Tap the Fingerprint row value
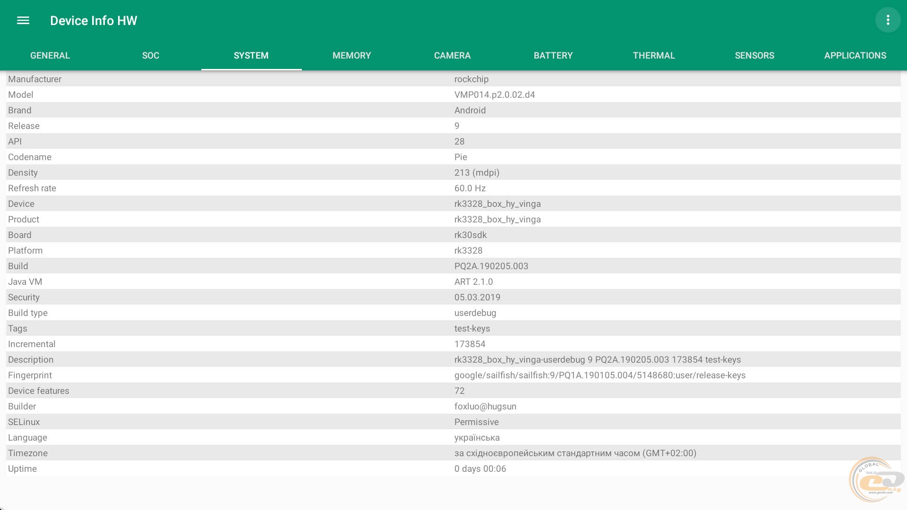 point(599,375)
